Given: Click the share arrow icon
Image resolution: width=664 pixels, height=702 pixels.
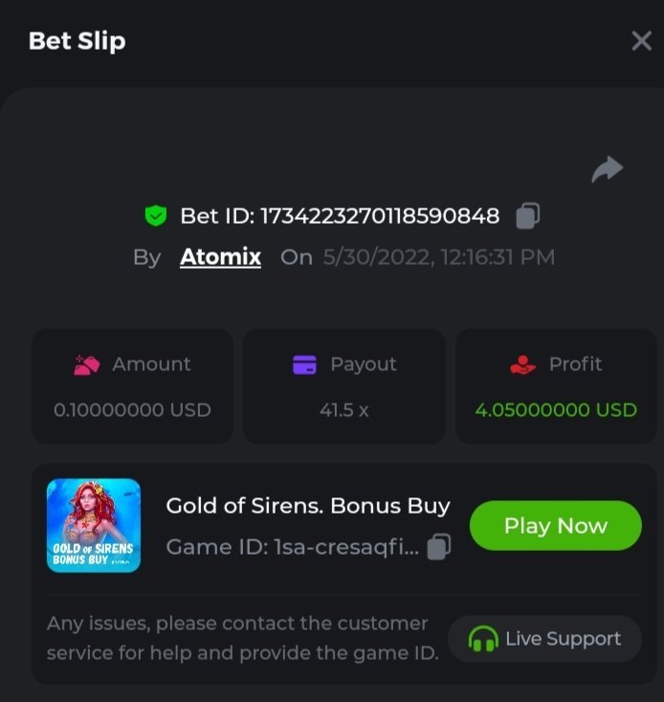Looking at the screenshot, I should [607, 170].
